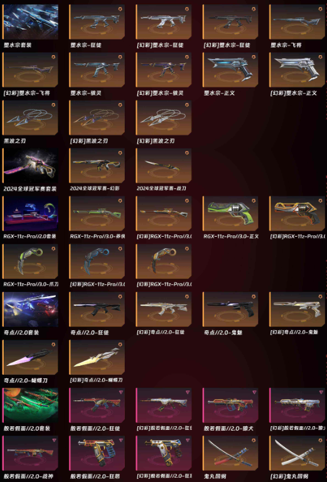
Task: Open the 2024全球冠军赛套装 bundle
Action: 30,166
